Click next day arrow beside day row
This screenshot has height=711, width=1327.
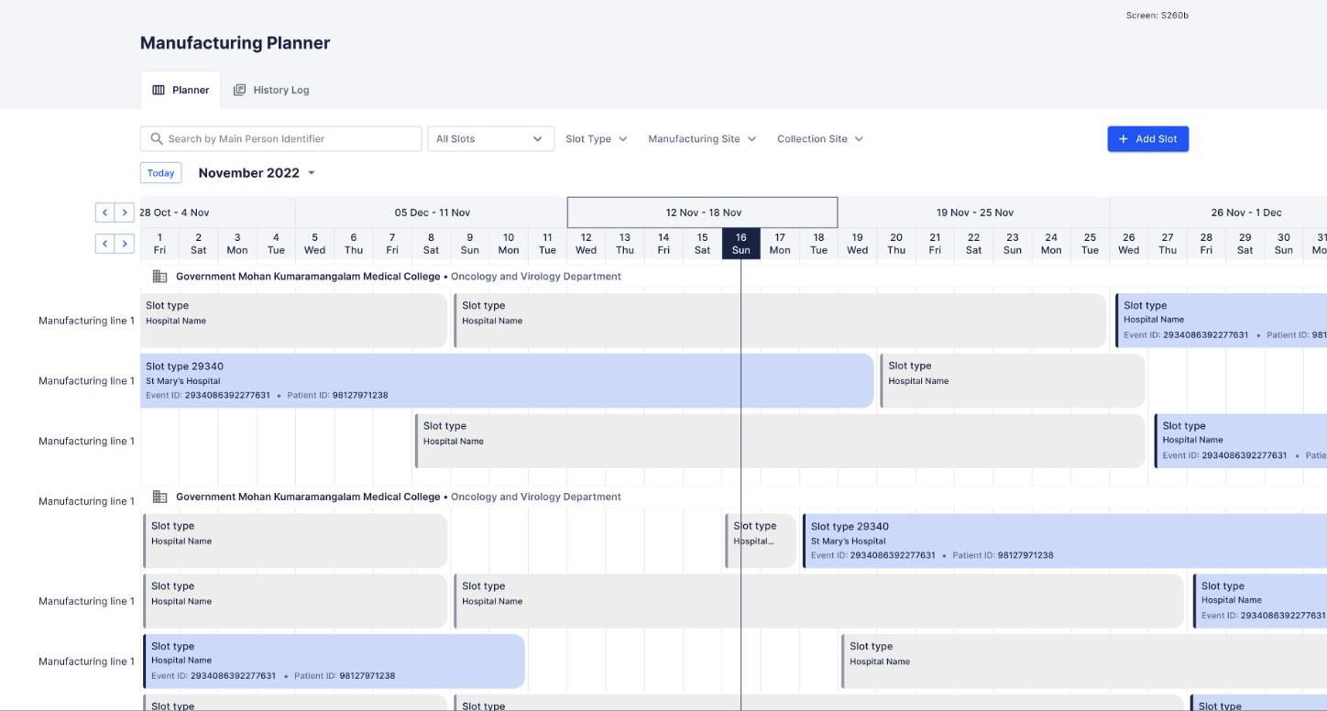pos(125,244)
